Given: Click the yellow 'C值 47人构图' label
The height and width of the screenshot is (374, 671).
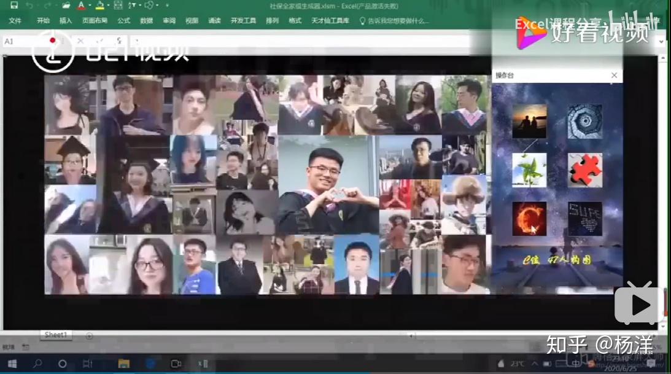Looking at the screenshot, I should (x=557, y=259).
